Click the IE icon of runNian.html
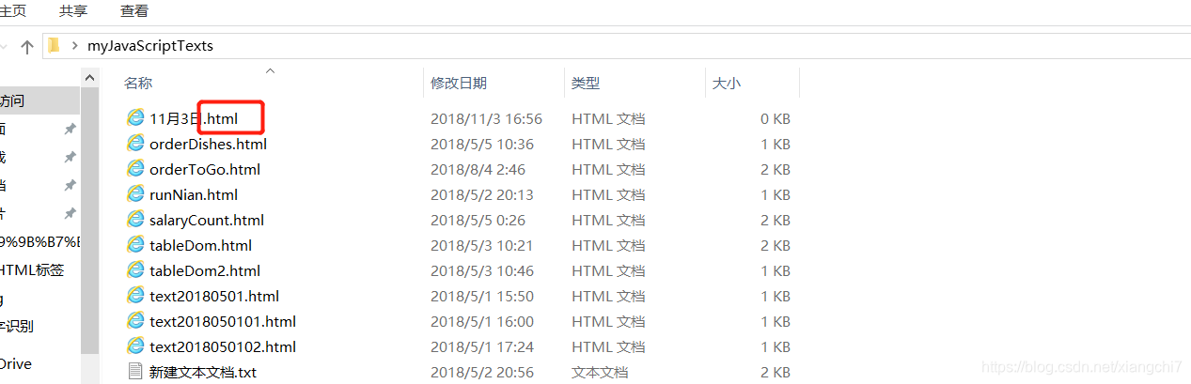1191x384 pixels. 135,194
